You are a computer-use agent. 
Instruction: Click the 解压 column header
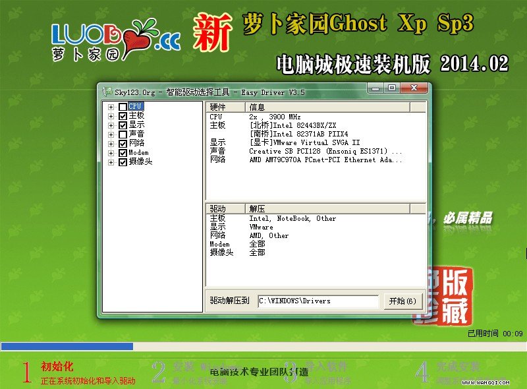tap(327, 208)
